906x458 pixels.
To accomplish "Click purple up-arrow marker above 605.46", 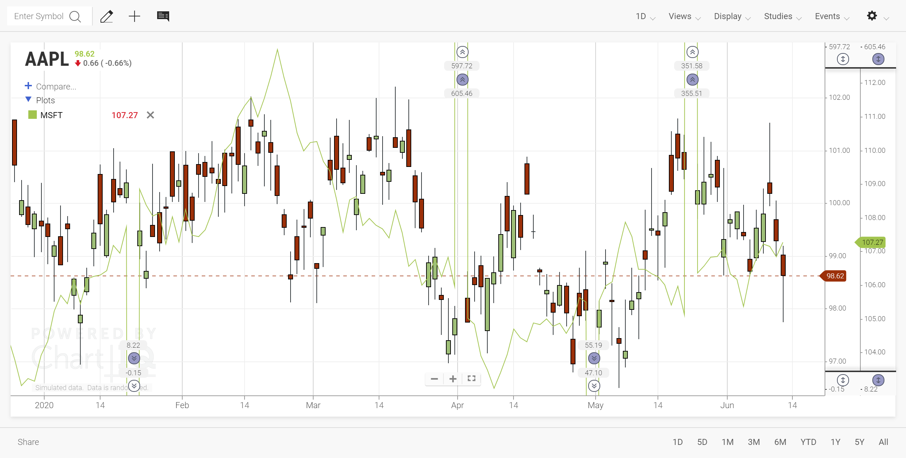I will click(x=463, y=80).
